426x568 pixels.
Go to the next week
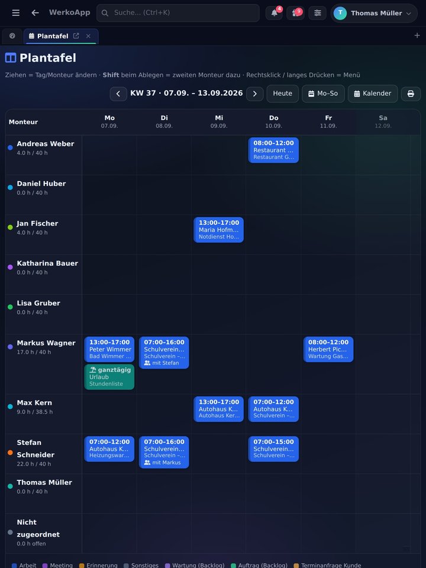(254, 94)
